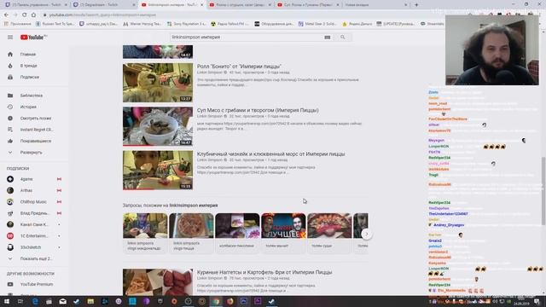
Task: Open Приложения bookmarks shortcut
Action: [x=17, y=24]
